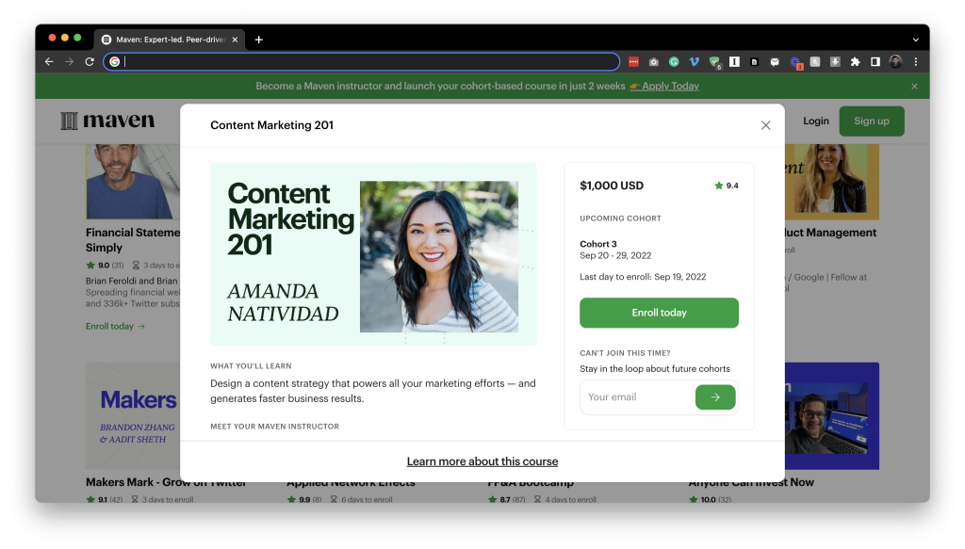Click the Vimeo extension icon

pos(695,61)
